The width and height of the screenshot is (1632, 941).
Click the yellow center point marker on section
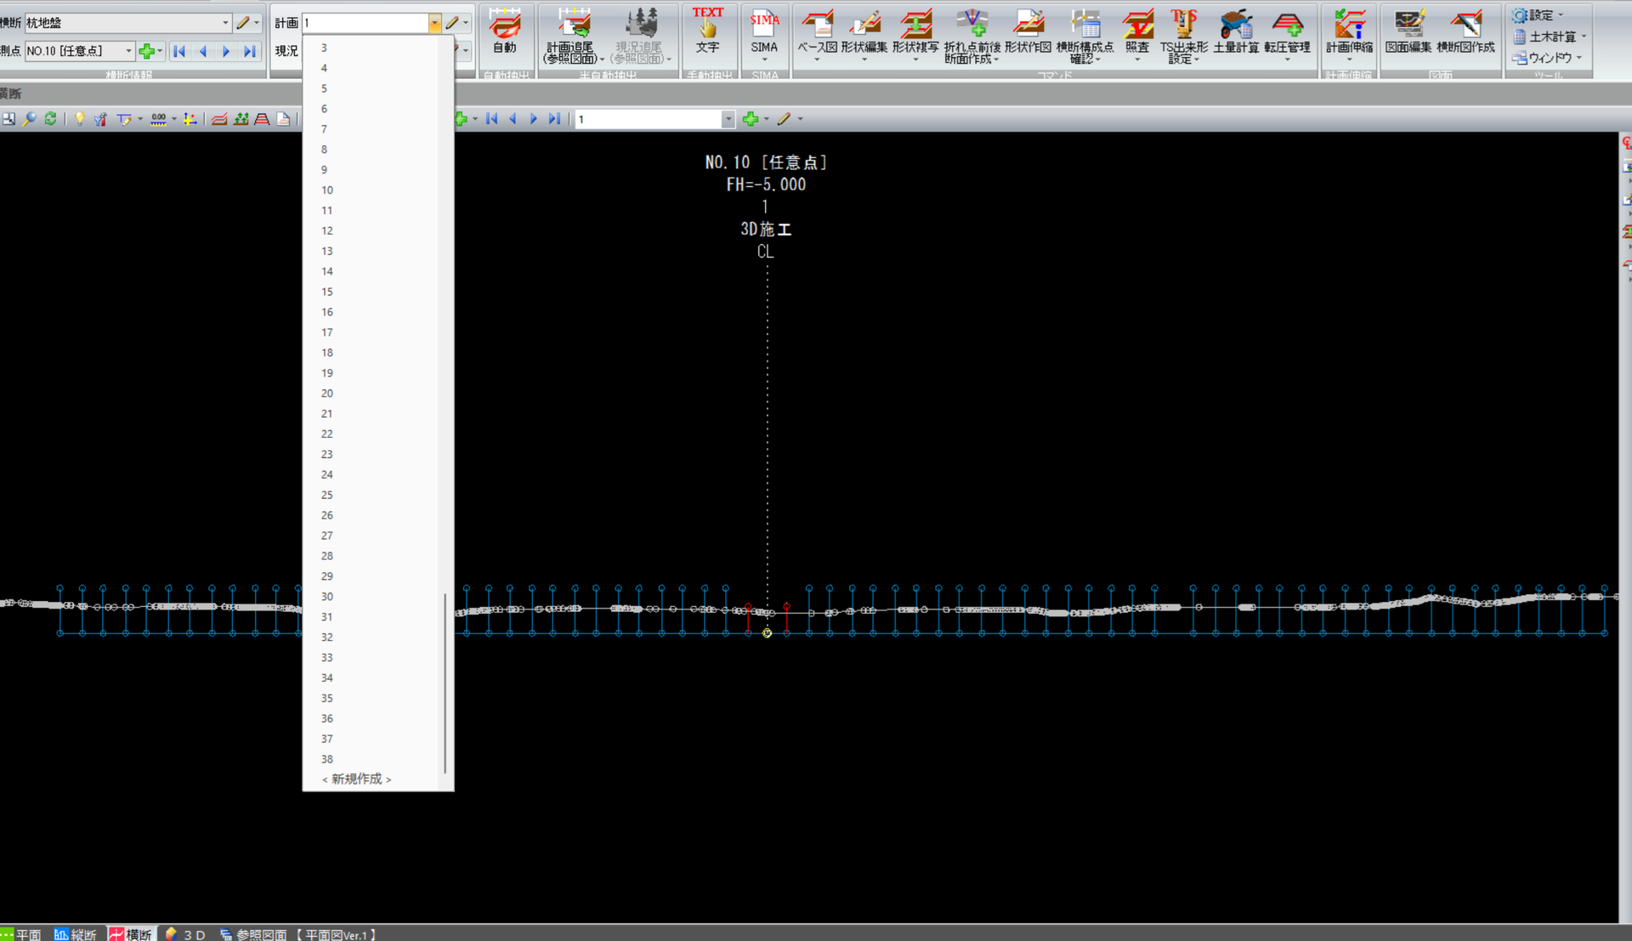point(767,633)
